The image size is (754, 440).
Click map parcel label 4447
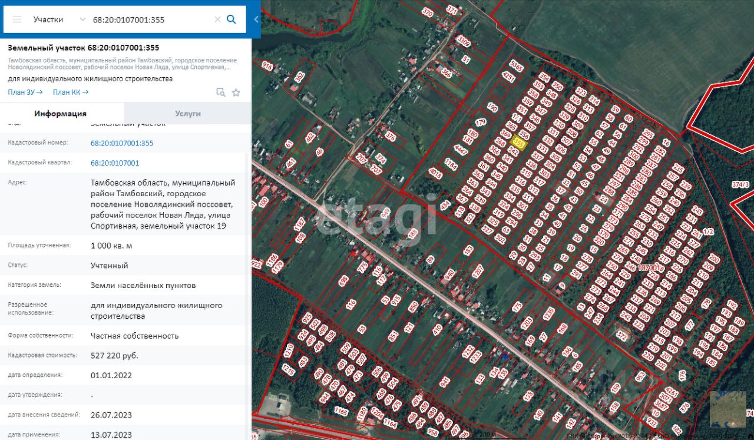[x=461, y=150]
